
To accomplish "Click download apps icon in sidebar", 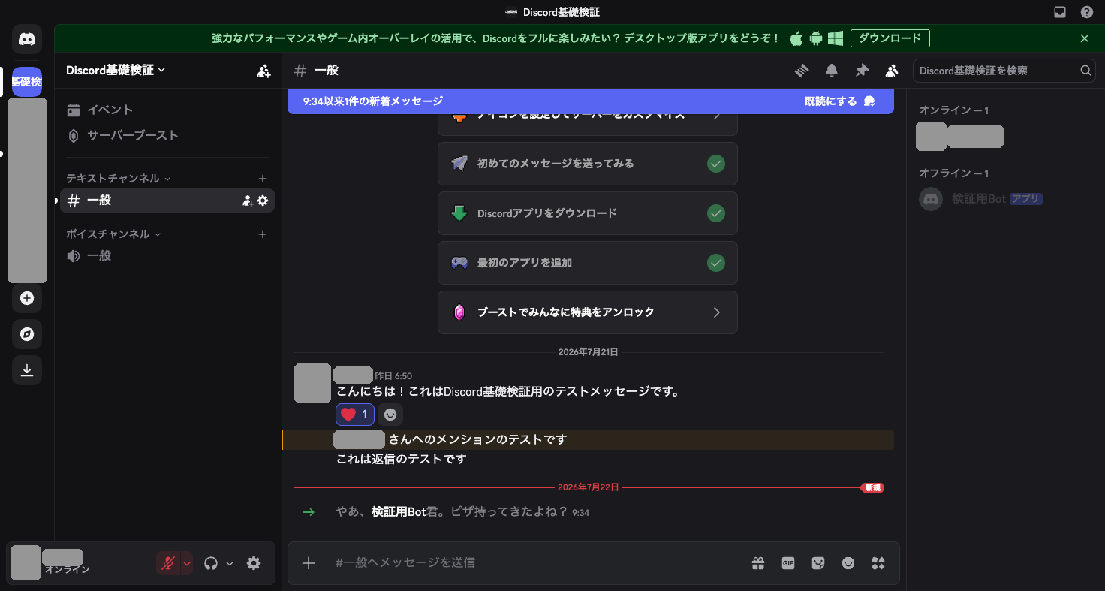I will (27, 370).
